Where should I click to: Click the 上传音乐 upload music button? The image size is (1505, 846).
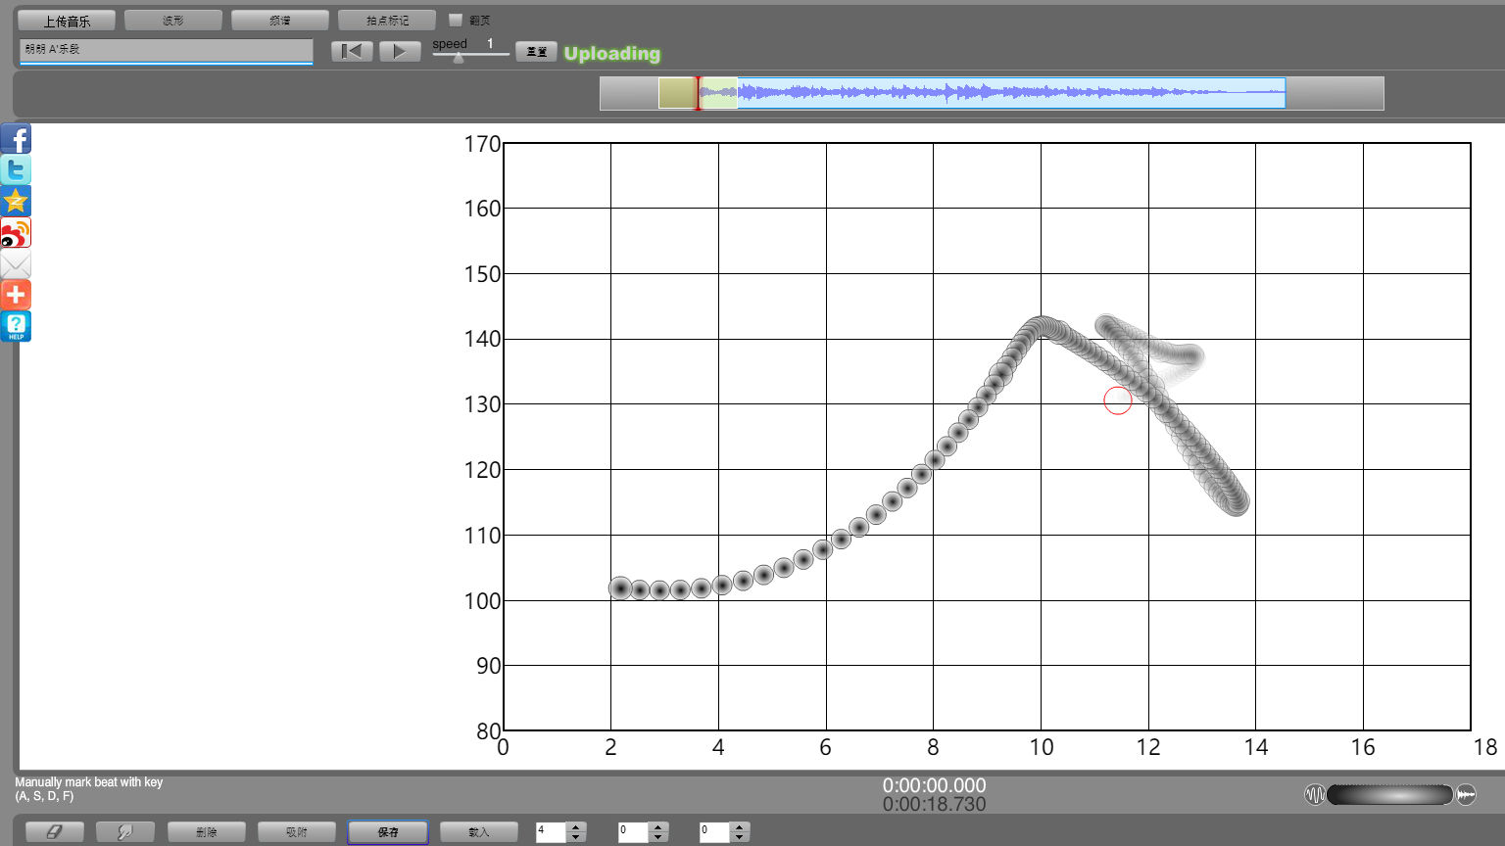(67, 21)
